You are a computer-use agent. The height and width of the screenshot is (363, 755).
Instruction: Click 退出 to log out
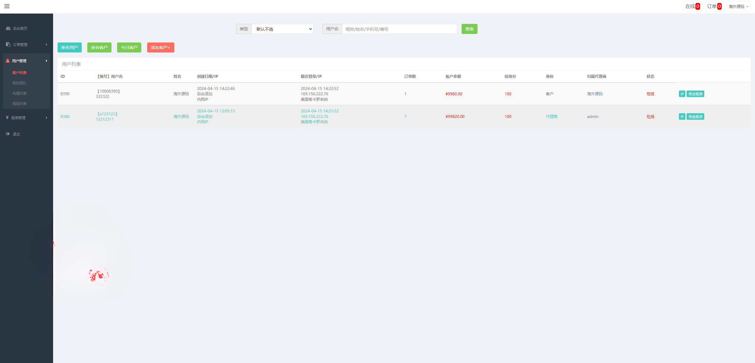[x=16, y=134]
